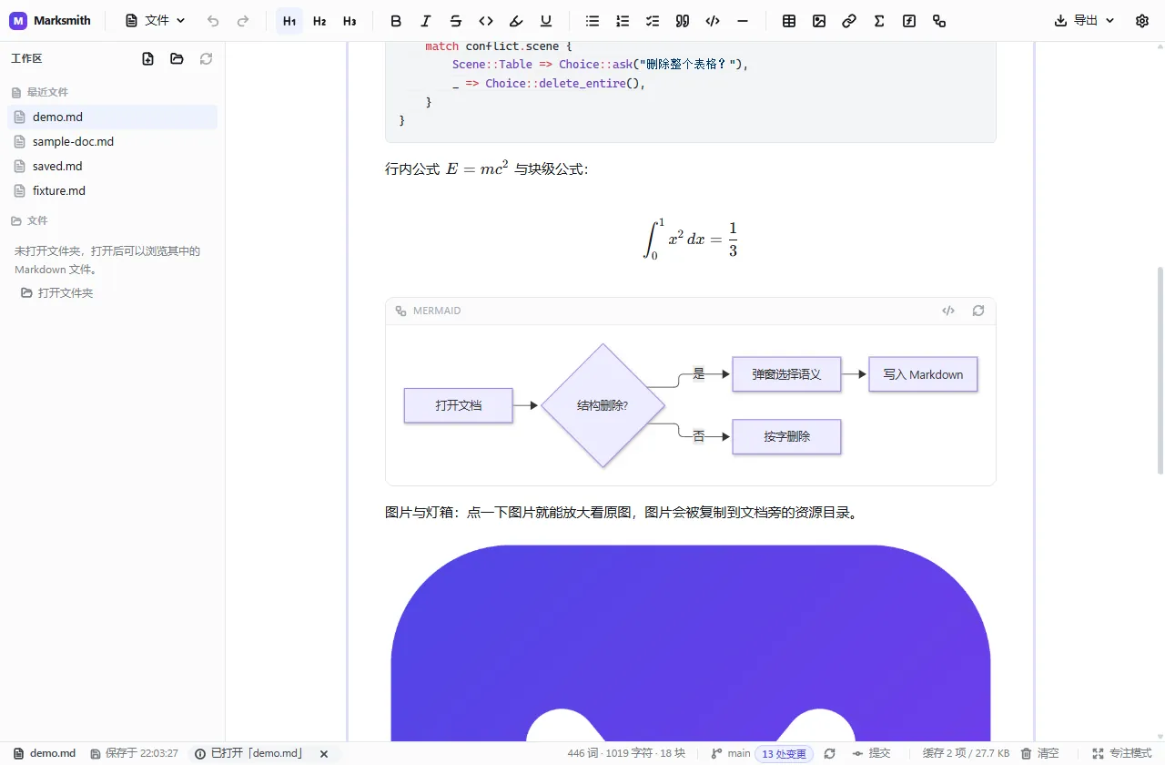This screenshot has width=1165, height=765.
Task: Insert a table
Action: (x=789, y=21)
